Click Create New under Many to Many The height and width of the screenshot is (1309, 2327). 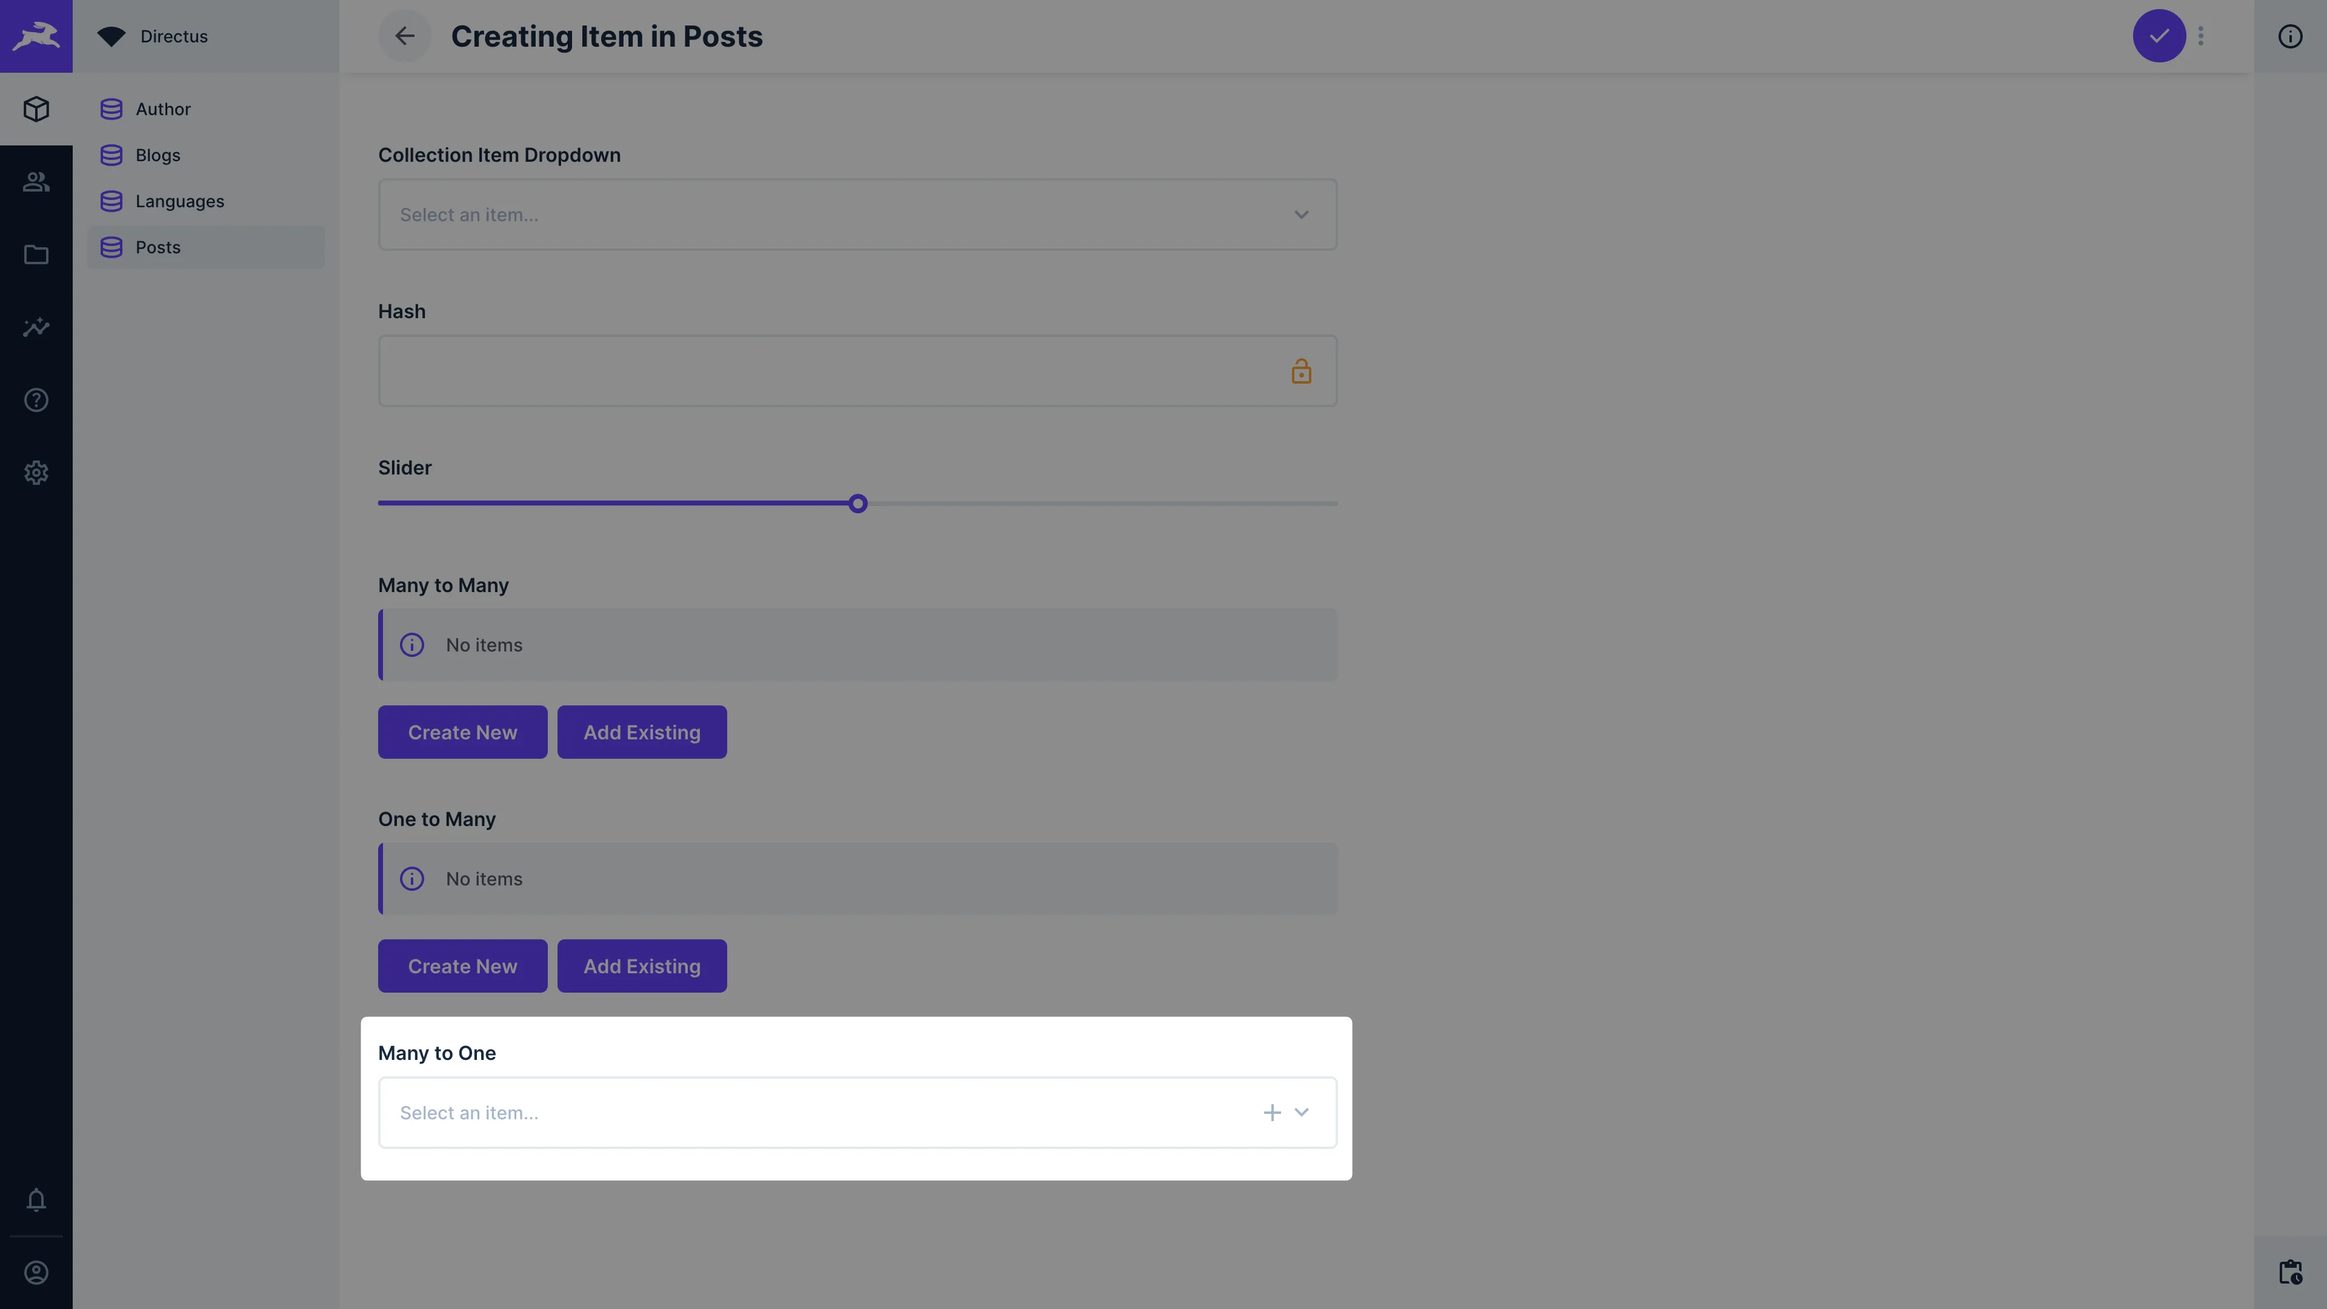[462, 731]
